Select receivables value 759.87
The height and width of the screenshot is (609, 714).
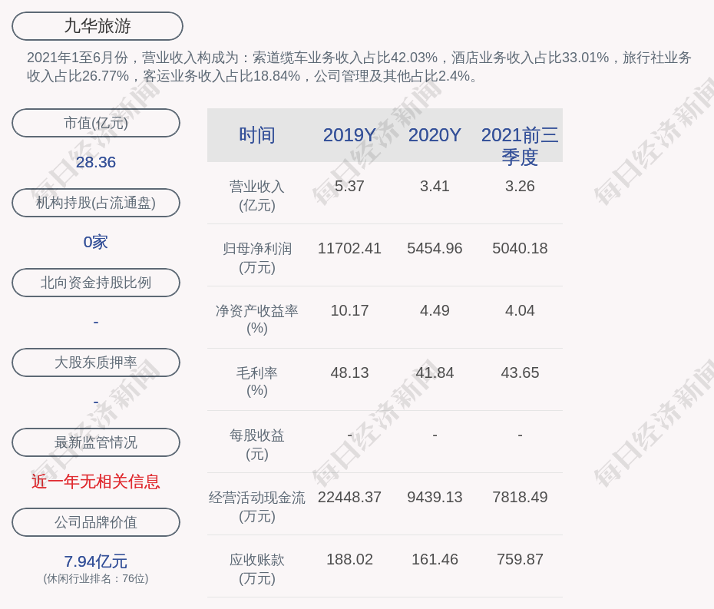coord(520,559)
